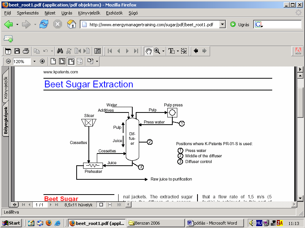Screen dimensions: 305x228
Task: Toggle the navigation pane splitter button
Action: click(14, 204)
